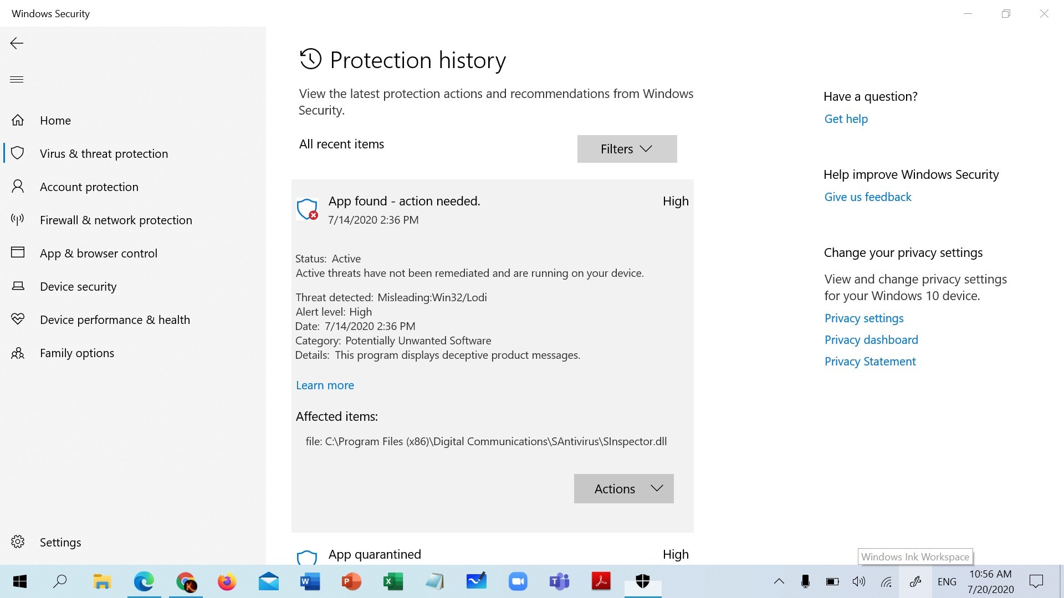Open the Windows Start menu
1064x598 pixels.
coord(20,581)
